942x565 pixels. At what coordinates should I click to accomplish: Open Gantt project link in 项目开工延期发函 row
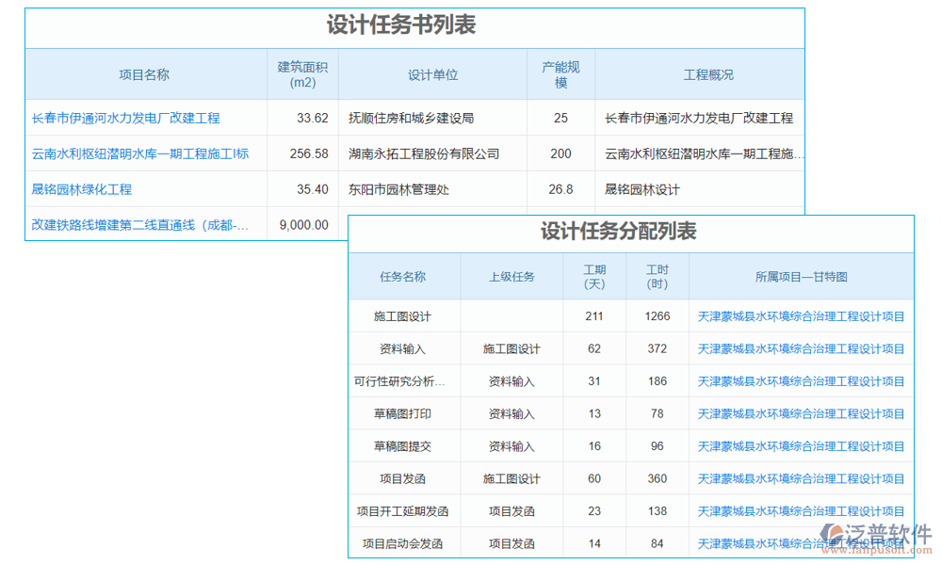(801, 511)
